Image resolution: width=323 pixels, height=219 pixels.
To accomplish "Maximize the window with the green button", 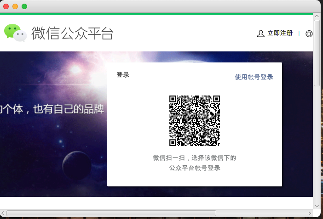I will 24,6.
